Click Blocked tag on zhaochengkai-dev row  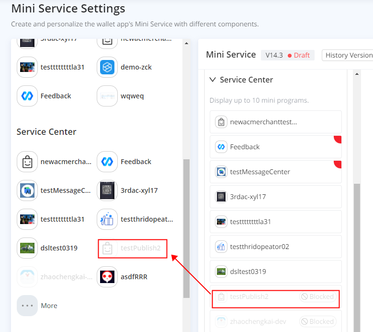[x=317, y=321]
